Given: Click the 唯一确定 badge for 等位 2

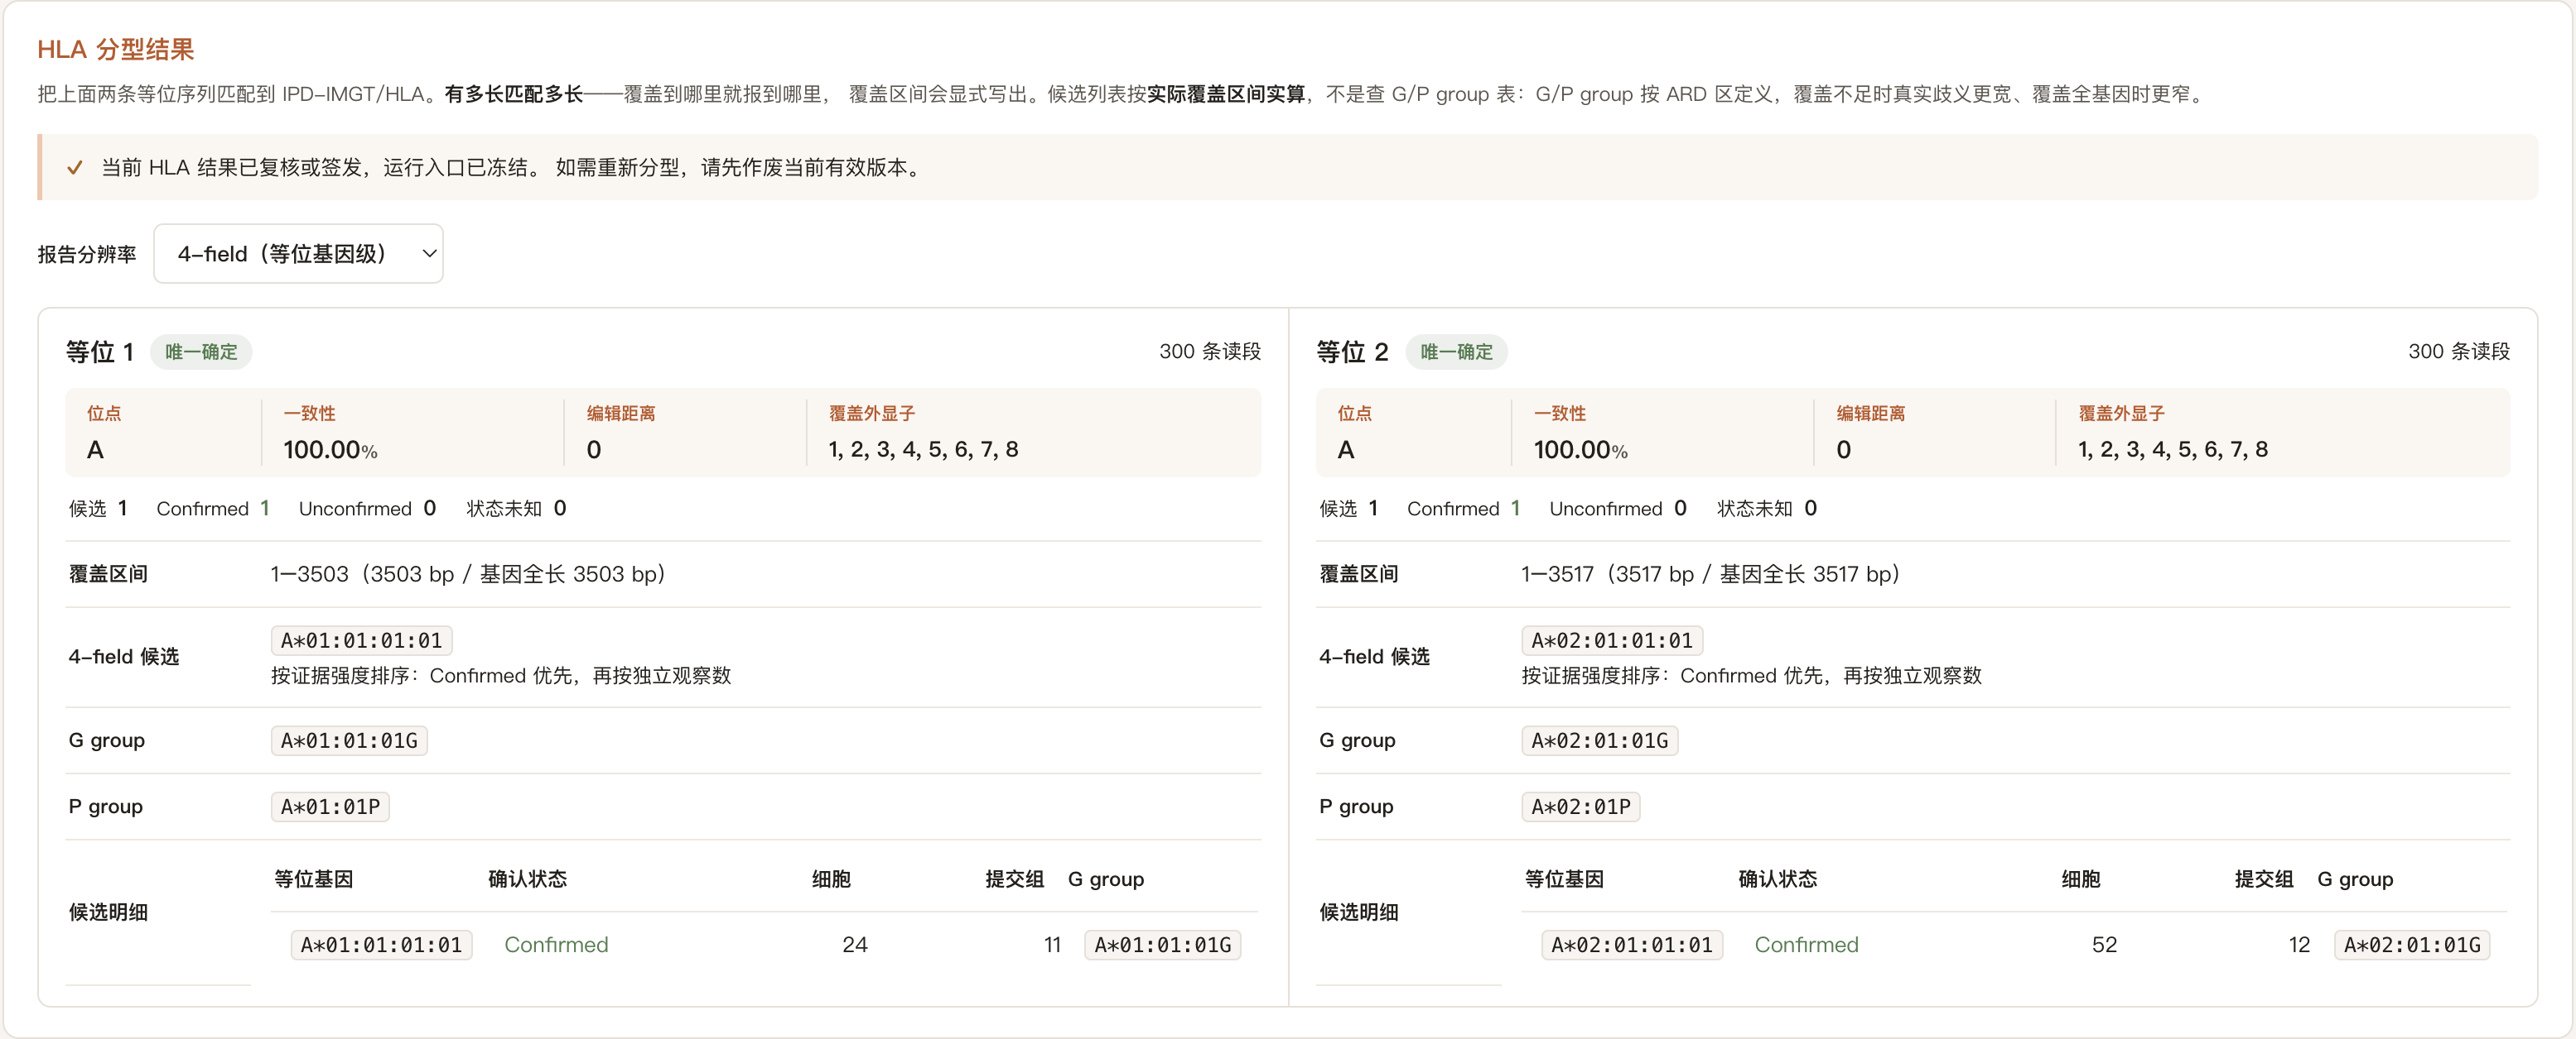Looking at the screenshot, I should [1456, 352].
